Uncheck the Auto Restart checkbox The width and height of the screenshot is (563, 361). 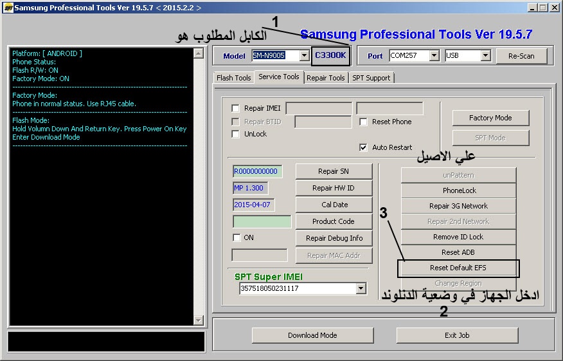363,147
